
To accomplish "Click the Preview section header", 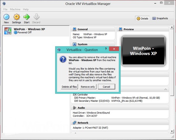I will coord(143,29).
